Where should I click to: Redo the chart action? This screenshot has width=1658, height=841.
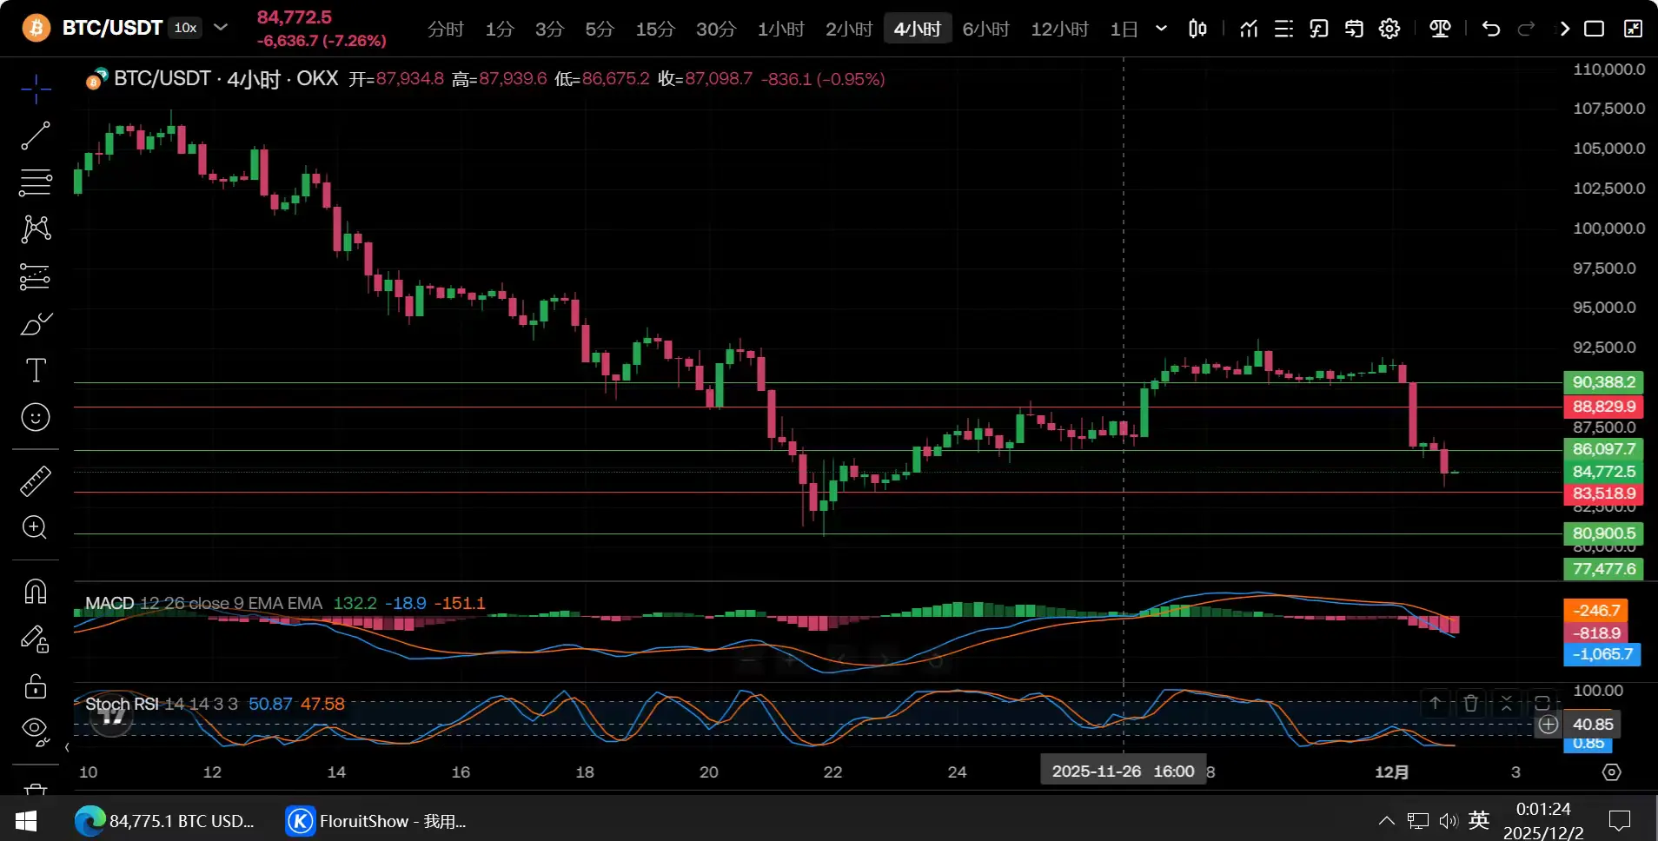point(1526,29)
